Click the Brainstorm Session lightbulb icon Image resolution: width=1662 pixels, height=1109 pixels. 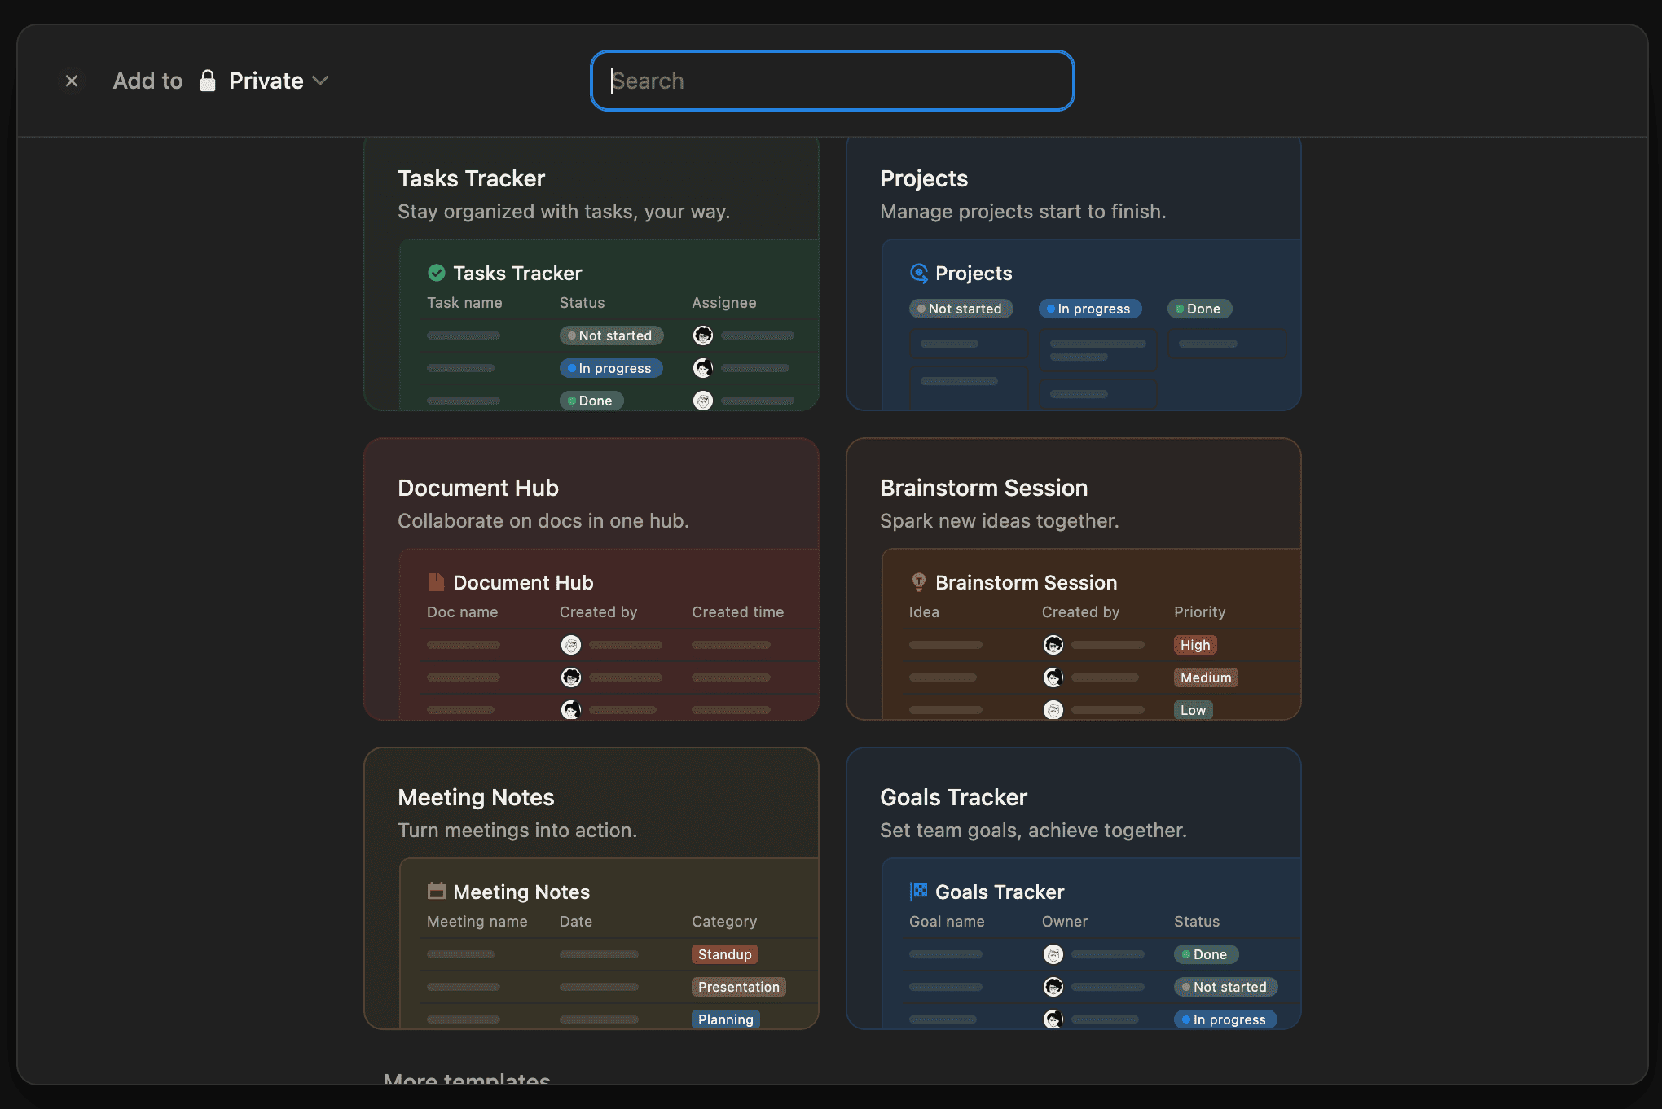(x=919, y=582)
